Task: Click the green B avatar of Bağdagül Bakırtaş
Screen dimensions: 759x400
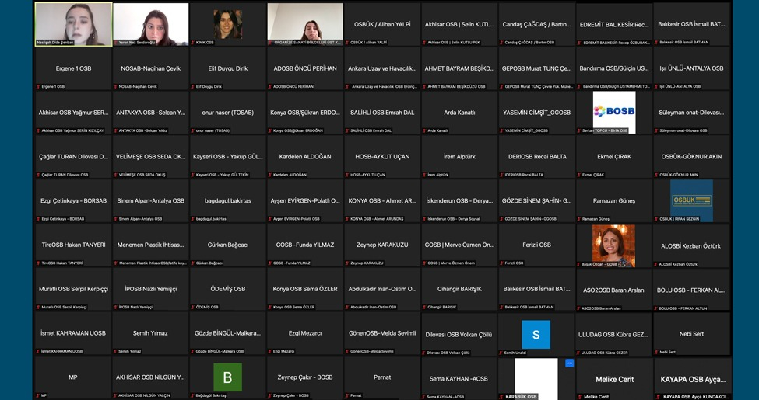Action: (227, 377)
